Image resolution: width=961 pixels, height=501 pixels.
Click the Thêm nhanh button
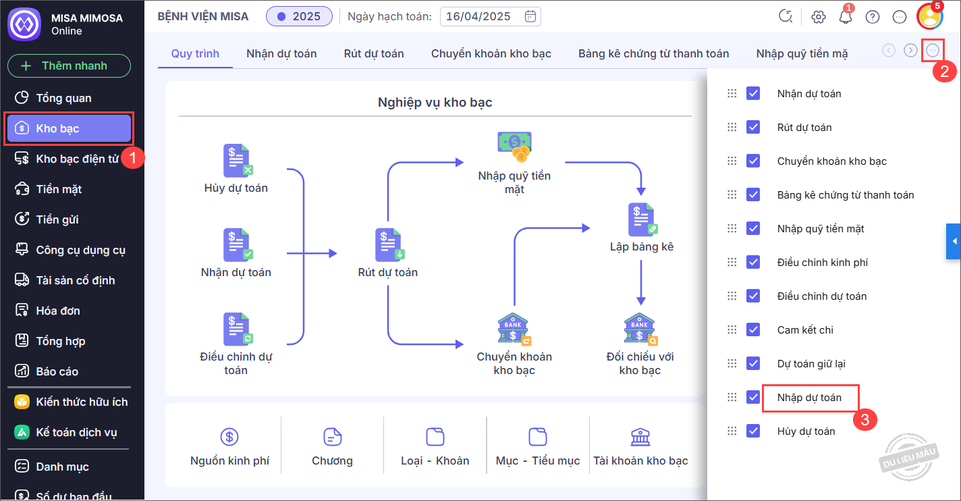click(69, 65)
